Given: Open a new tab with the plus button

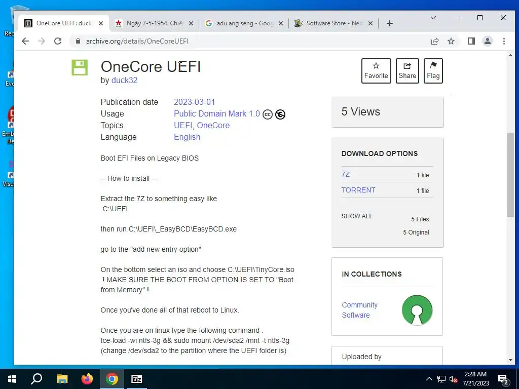Looking at the screenshot, I should [390, 23].
